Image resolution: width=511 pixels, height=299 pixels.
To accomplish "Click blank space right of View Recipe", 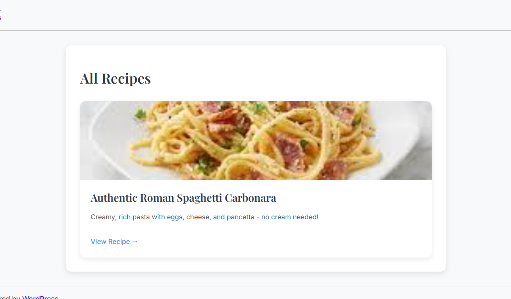I will [x=273, y=242].
